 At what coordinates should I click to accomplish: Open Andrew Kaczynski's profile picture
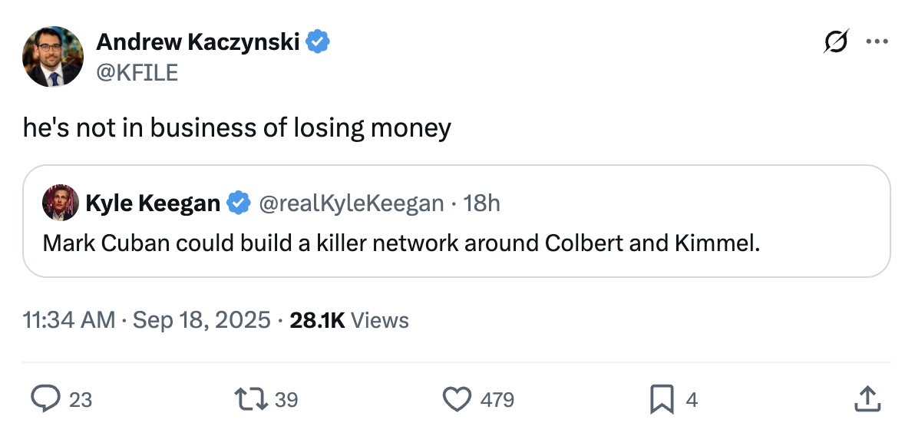[53, 56]
